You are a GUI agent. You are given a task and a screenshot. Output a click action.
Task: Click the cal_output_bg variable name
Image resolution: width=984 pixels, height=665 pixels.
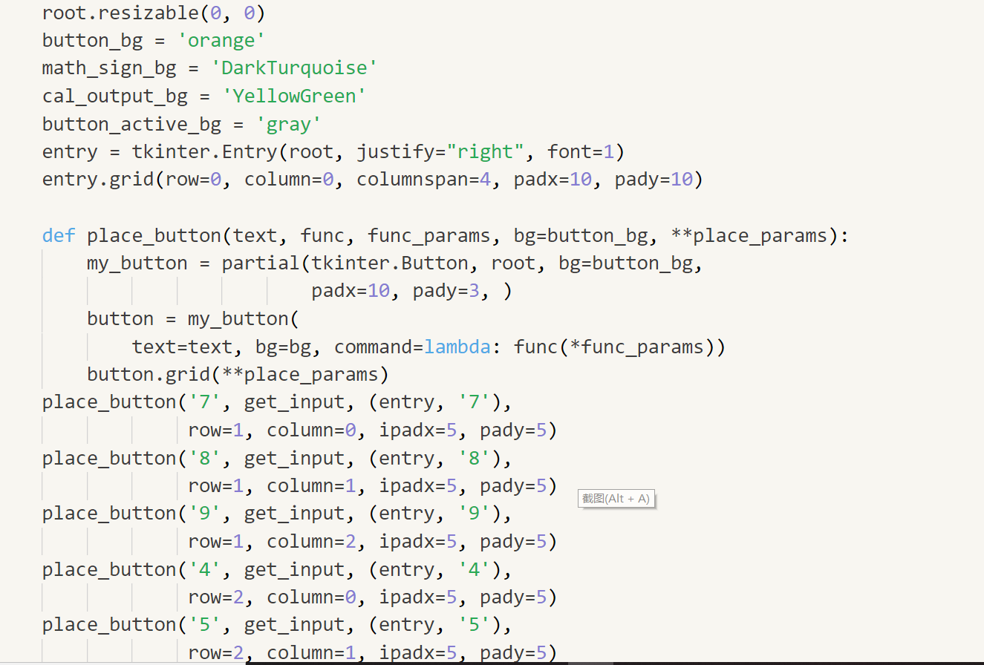[x=114, y=96]
